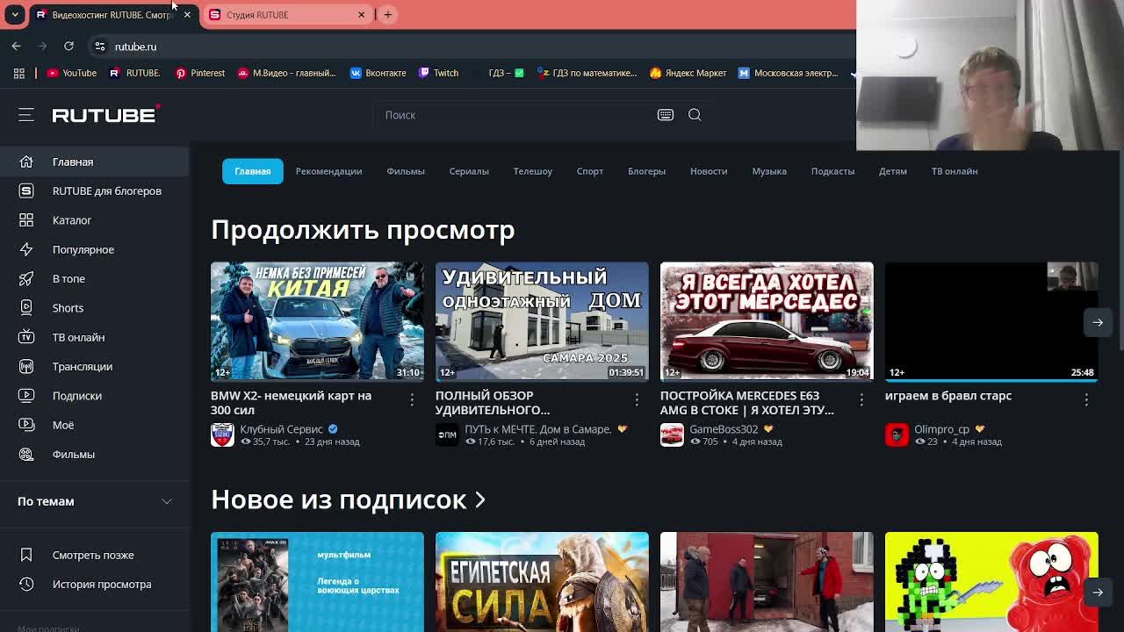The image size is (1124, 632).
Task: Open options menu for MERCEDES E63 video
Action: [x=861, y=399]
